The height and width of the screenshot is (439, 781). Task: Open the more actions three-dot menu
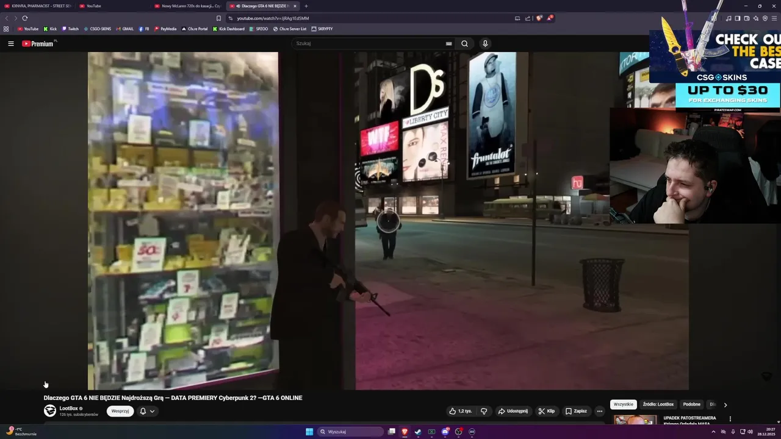click(x=600, y=411)
